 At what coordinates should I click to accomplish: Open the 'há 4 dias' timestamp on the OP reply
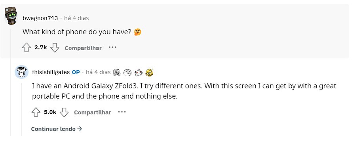[98, 72]
